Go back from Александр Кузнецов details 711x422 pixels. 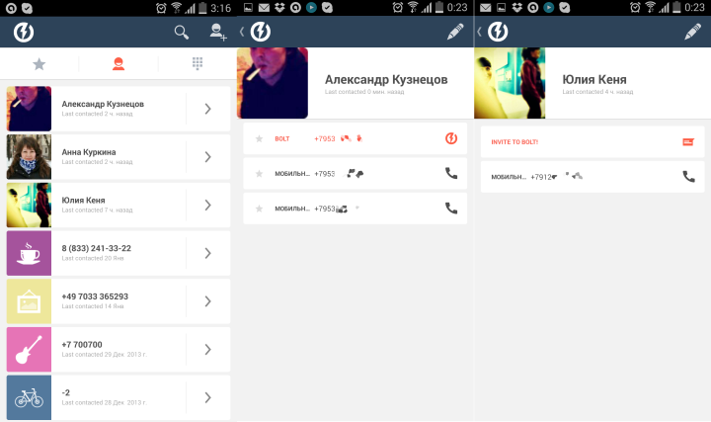tap(242, 32)
